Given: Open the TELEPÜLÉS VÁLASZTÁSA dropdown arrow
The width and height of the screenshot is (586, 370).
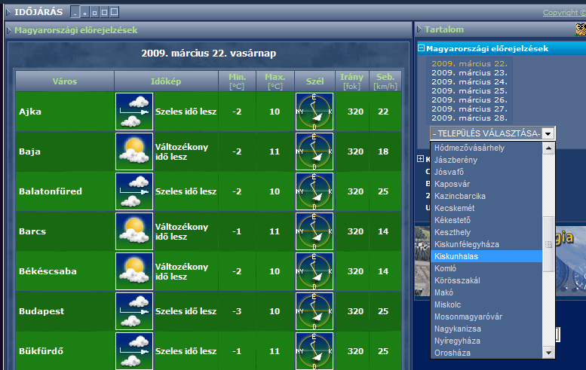Looking at the screenshot, I should [x=548, y=133].
